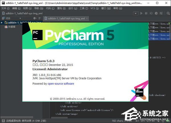This screenshot has width=171, height=123.
Task: Open the 工具 (T) menu
Action: point(84,8)
